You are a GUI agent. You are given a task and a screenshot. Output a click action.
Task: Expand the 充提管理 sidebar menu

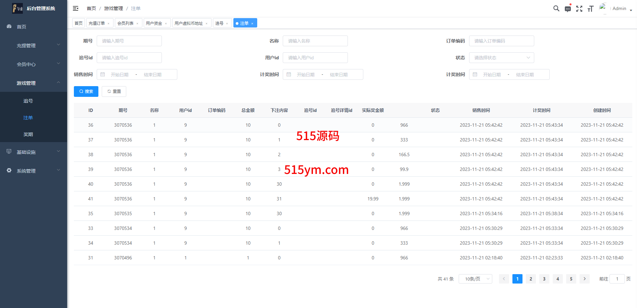click(x=34, y=45)
